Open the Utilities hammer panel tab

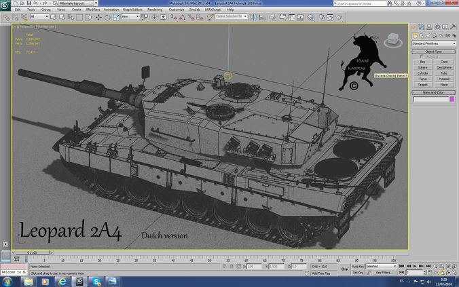[453, 27]
